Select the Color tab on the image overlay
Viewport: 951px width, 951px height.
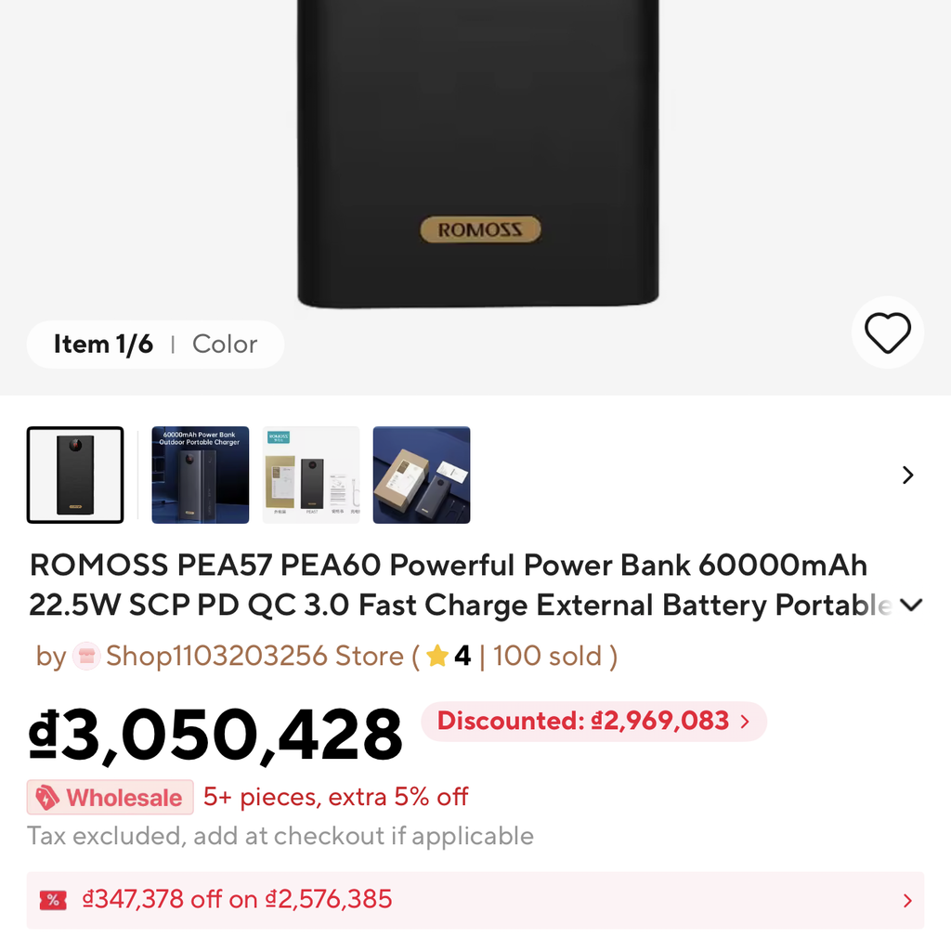tap(225, 344)
